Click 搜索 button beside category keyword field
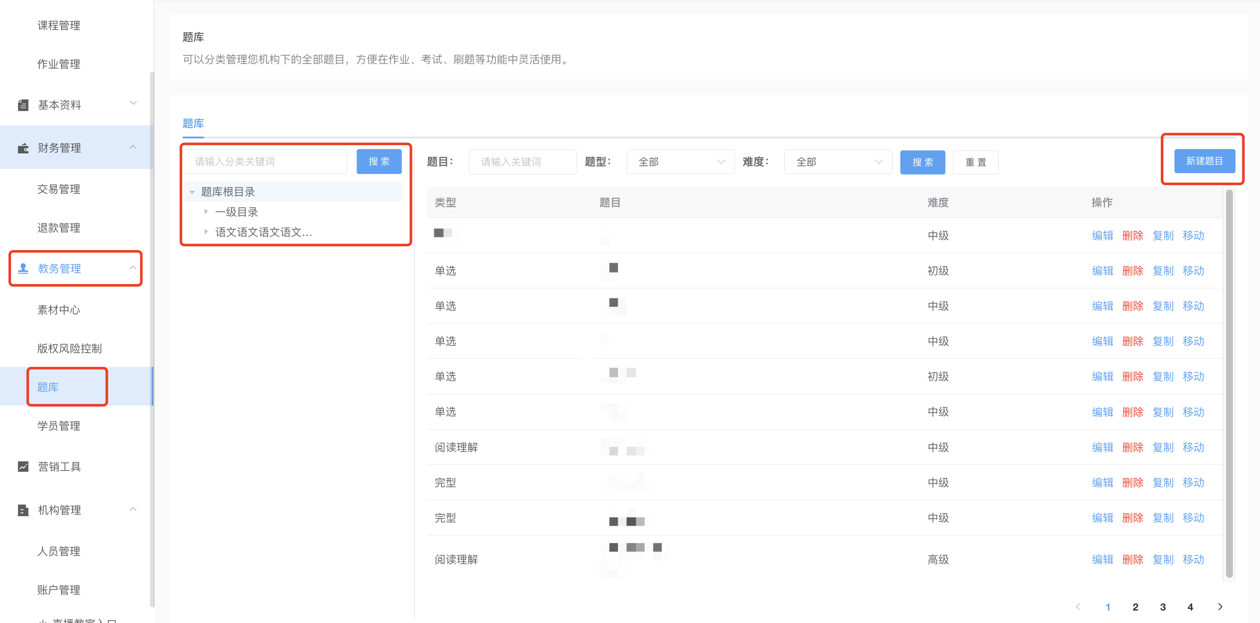Screen dimensions: 1260x623 point(379,162)
